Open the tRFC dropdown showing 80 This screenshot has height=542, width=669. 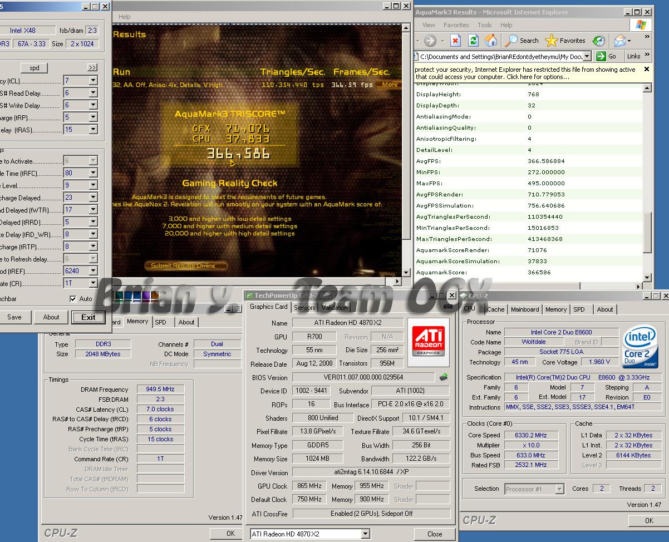94,173
